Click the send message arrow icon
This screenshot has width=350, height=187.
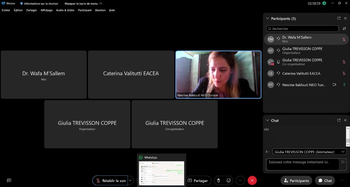coord(343,162)
